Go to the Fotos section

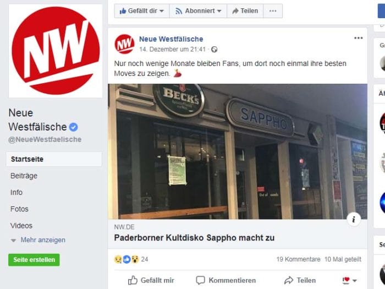19,209
